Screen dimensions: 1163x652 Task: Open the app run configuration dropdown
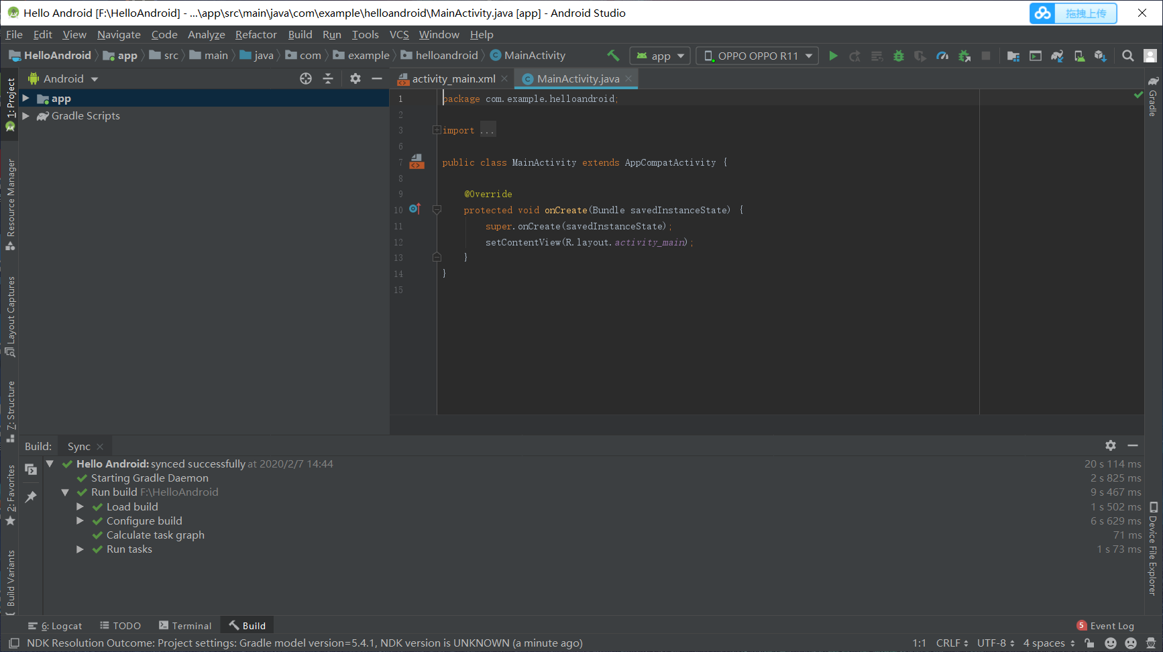click(660, 56)
